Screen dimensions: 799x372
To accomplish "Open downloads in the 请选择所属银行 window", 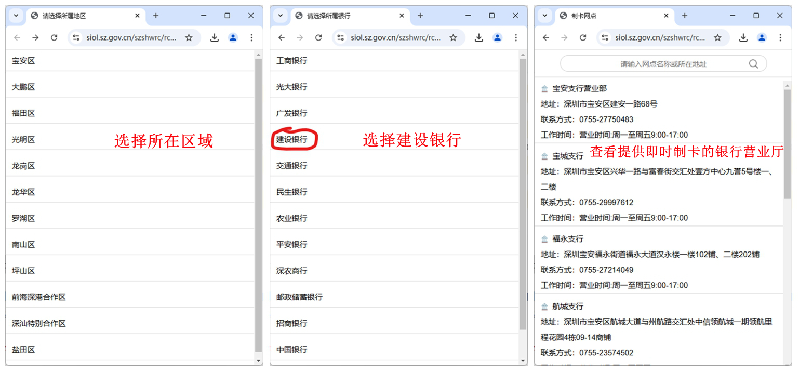I will [x=479, y=37].
